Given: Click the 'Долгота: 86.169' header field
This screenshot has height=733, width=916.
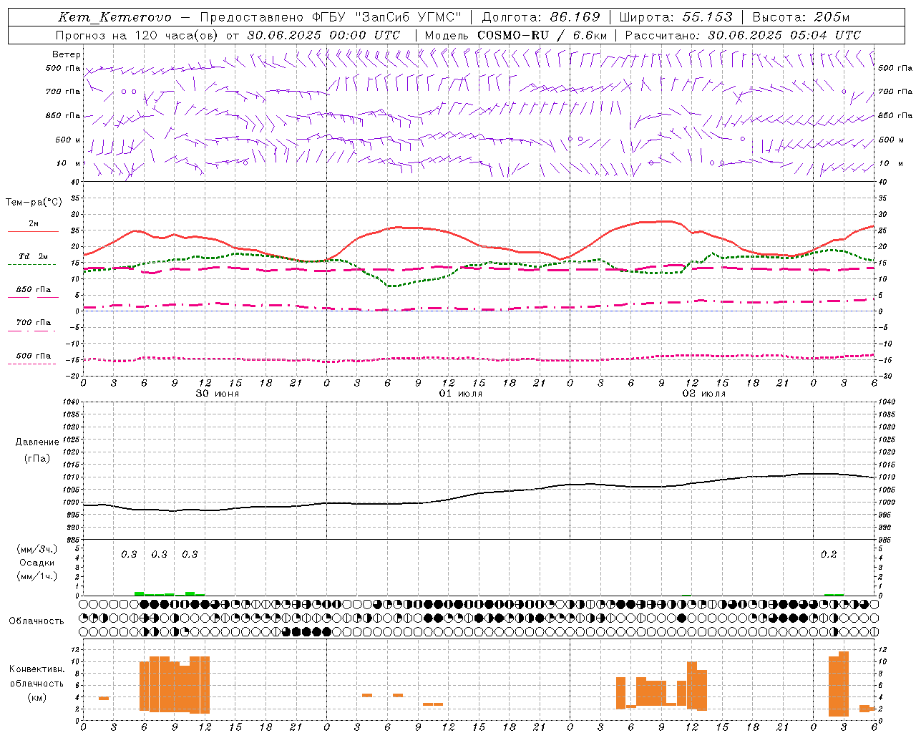Looking at the screenshot, I should (541, 17).
